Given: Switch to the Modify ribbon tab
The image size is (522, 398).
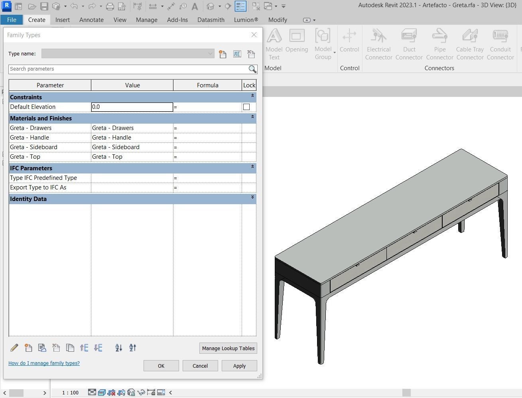Looking at the screenshot, I should click(278, 20).
